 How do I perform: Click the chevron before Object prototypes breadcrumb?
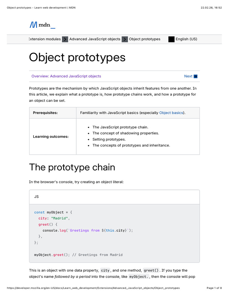pos(125,39)
